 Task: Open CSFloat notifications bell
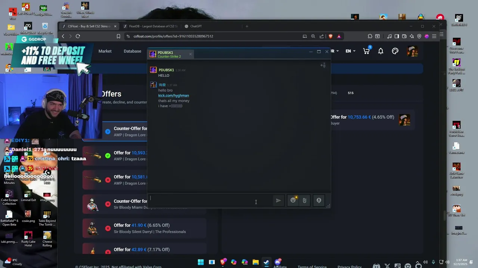tap(381, 51)
